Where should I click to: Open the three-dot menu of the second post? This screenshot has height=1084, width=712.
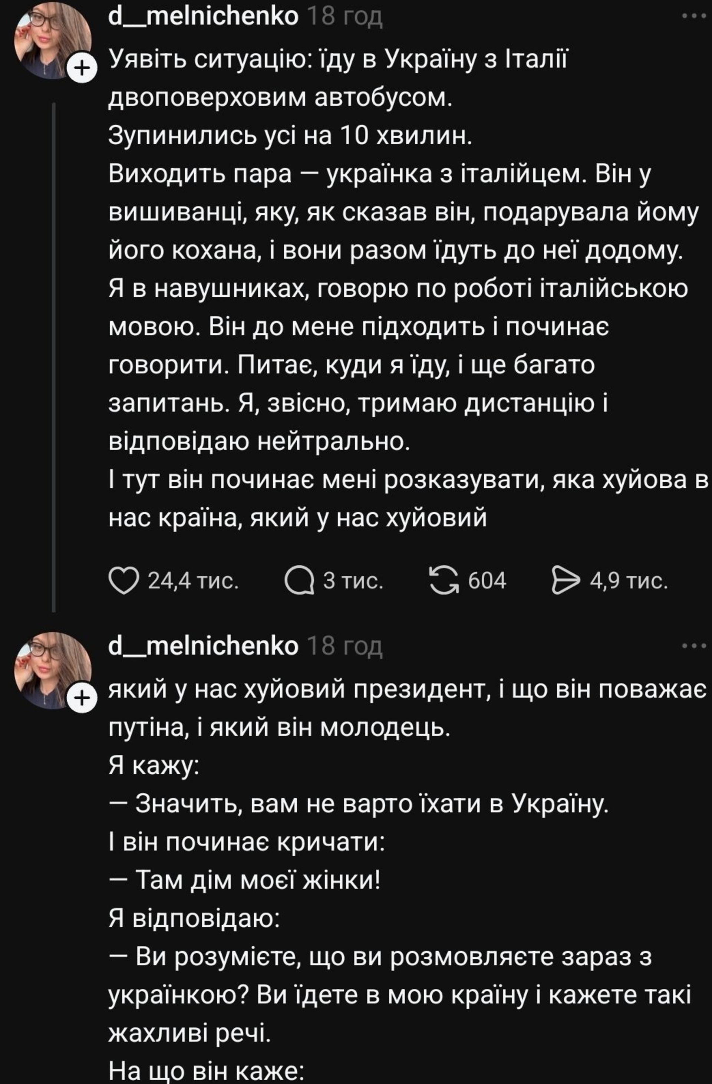(694, 645)
